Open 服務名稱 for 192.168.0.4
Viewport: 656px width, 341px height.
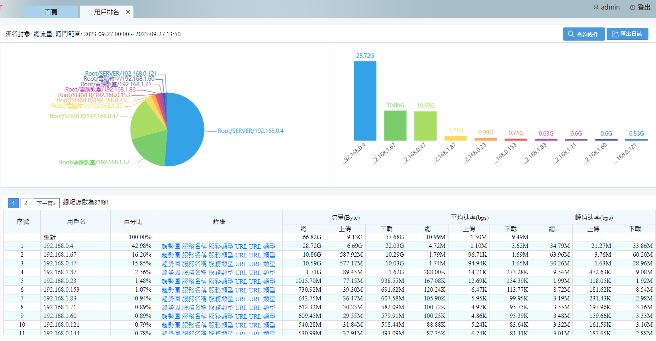pos(194,246)
